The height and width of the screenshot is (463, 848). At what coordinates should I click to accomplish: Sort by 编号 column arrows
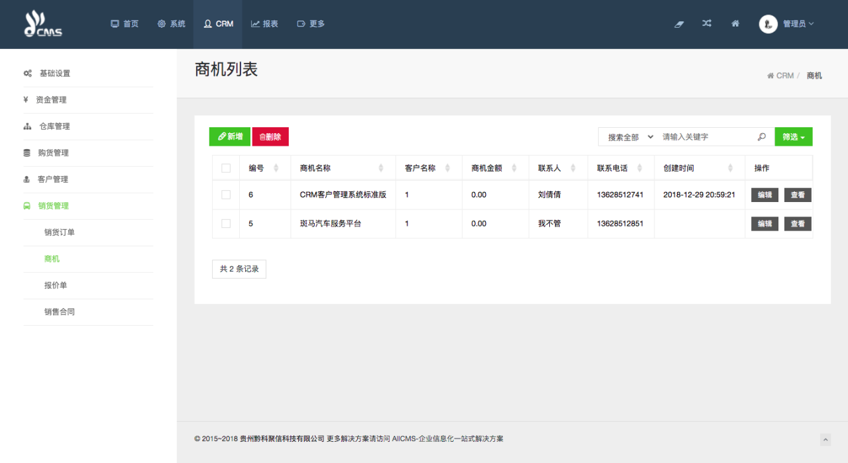(276, 168)
